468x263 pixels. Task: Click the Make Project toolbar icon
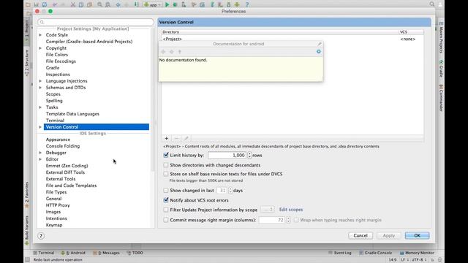click(x=137, y=4)
